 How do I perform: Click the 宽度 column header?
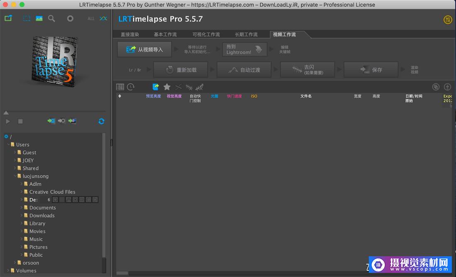pos(357,96)
